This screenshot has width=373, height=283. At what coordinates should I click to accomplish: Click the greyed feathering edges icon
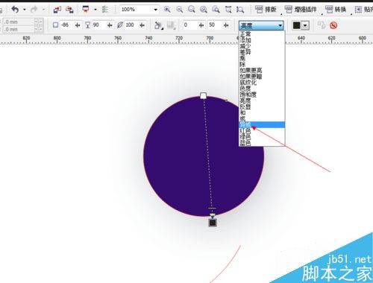171,25
